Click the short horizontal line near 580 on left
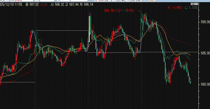This screenshot has width=210, height=109. [19, 82]
